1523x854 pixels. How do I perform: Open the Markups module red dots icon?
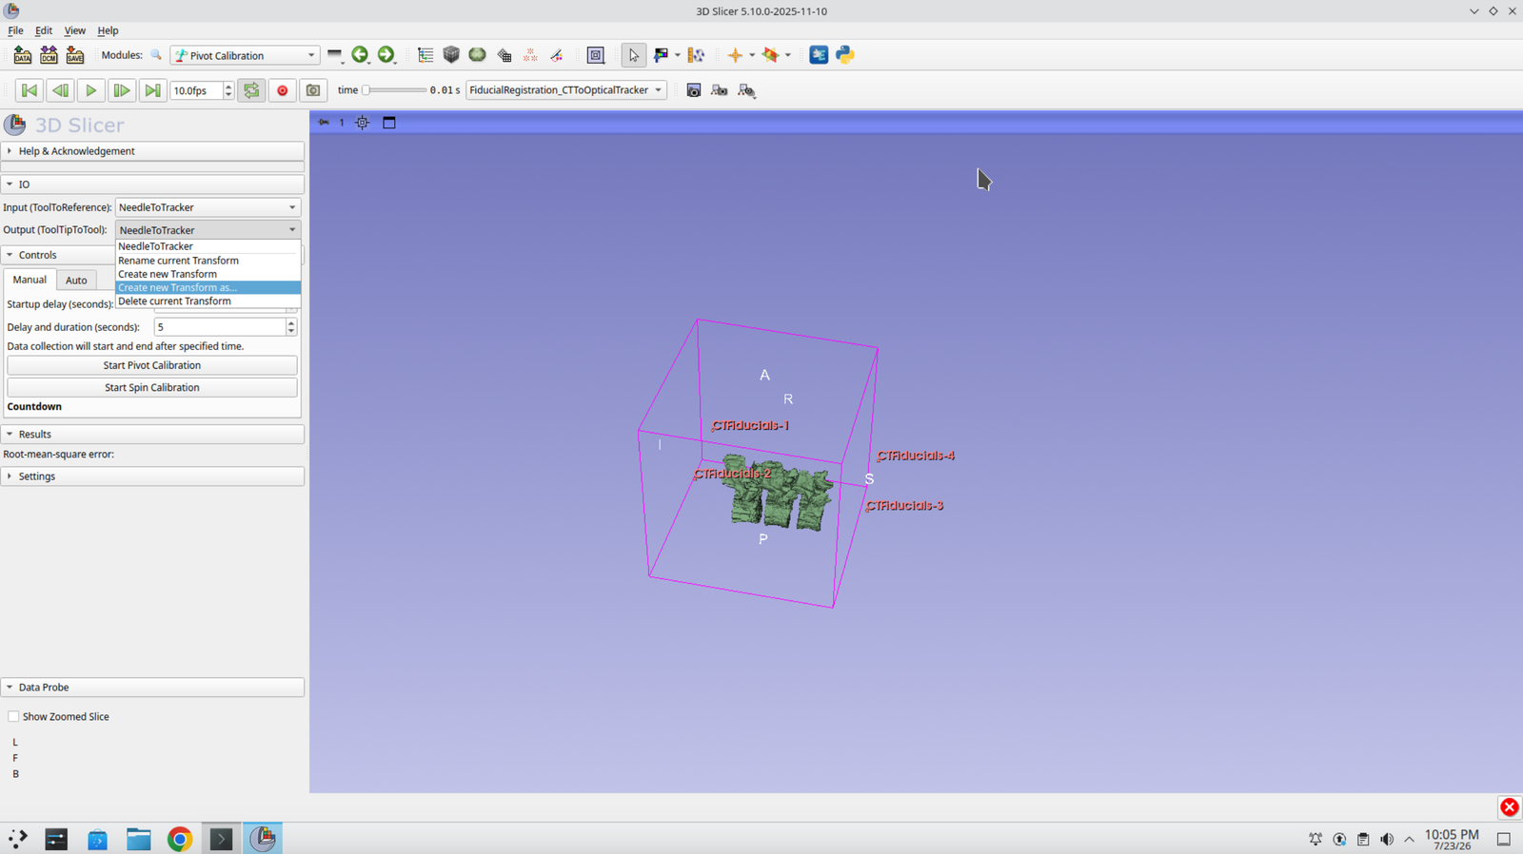pos(530,55)
